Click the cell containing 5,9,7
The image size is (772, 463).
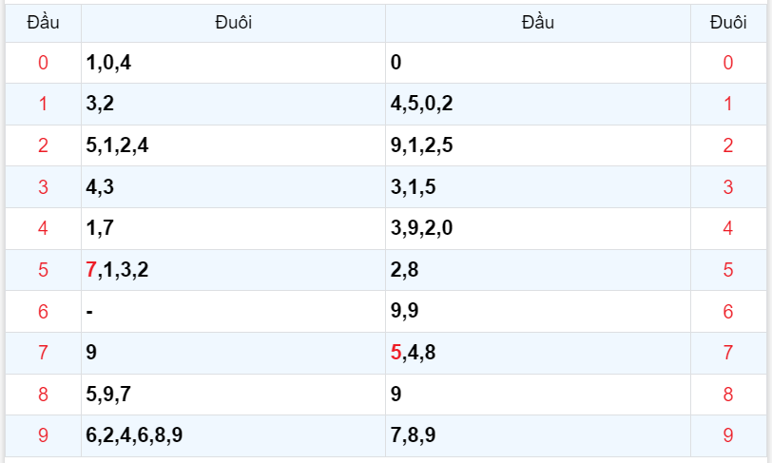(108, 394)
